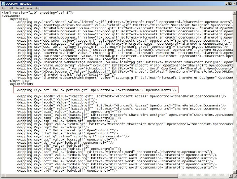Screen dimensions: 237x179
Task: Open the View menu
Action: pyautogui.click(x=29, y=8)
